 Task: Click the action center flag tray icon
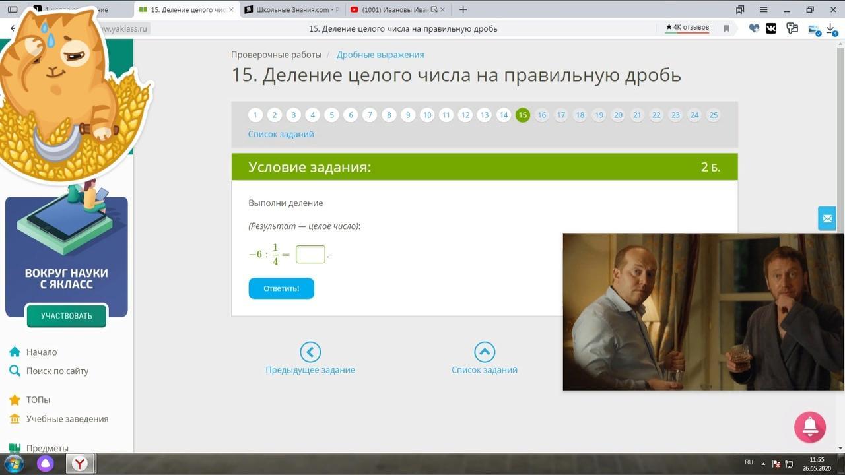(x=776, y=464)
